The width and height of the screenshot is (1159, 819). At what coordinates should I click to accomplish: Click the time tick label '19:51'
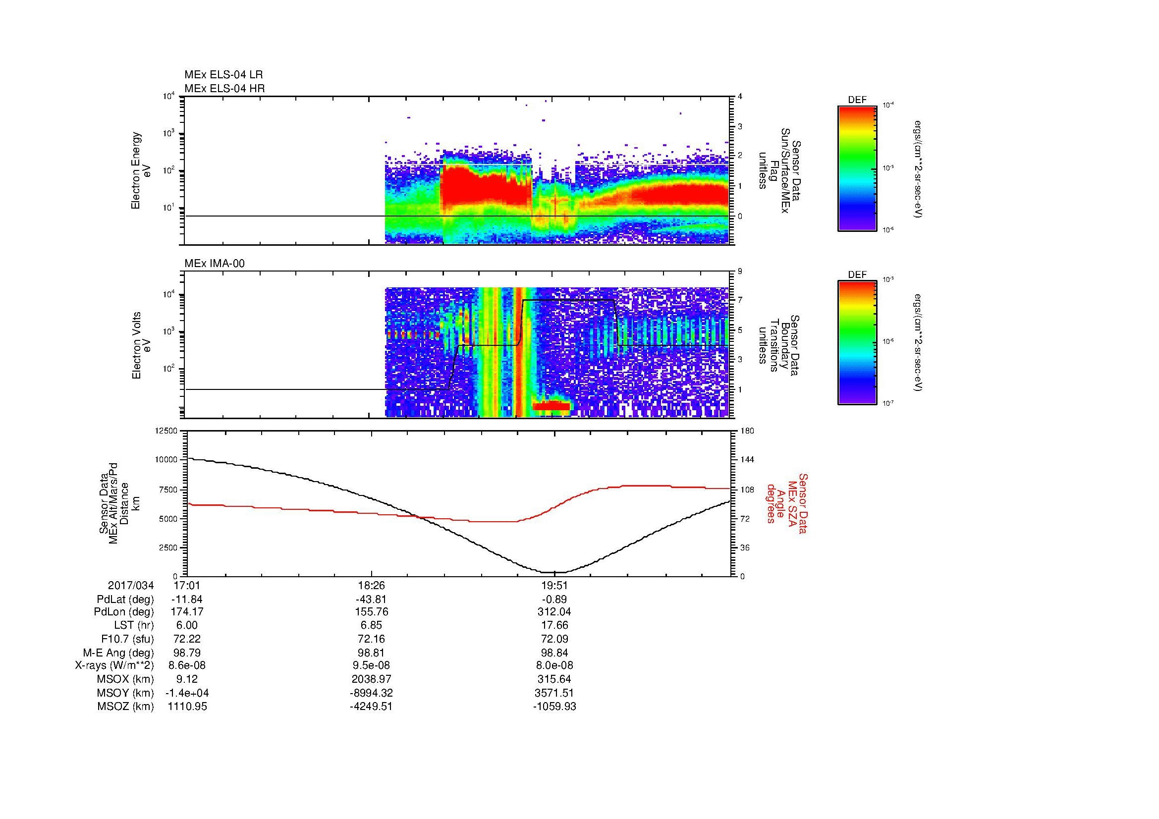click(554, 585)
